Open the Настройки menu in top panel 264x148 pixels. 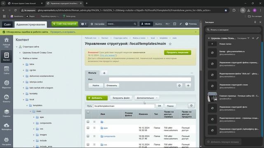click(98, 24)
